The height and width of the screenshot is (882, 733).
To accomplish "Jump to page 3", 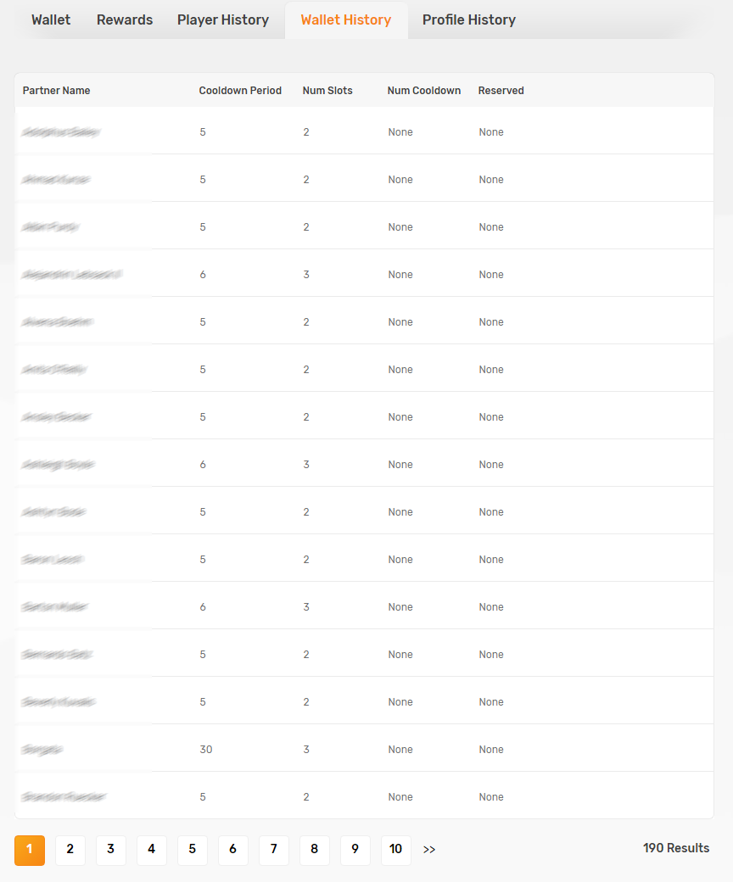I will (x=111, y=850).
